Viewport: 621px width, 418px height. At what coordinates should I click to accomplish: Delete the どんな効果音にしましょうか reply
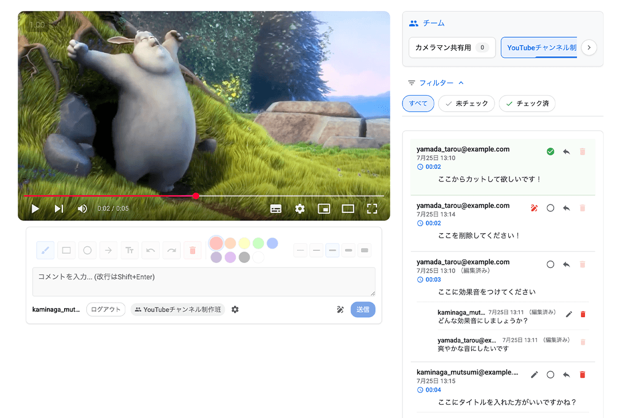coord(583,314)
